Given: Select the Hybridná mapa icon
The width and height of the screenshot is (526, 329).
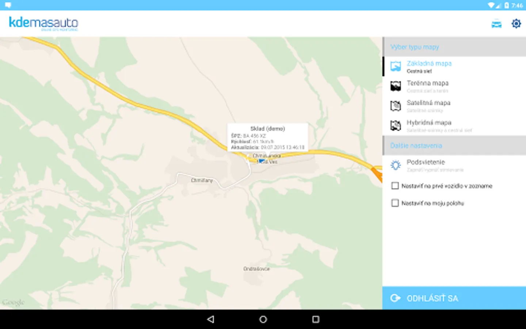Looking at the screenshot, I should [396, 126].
